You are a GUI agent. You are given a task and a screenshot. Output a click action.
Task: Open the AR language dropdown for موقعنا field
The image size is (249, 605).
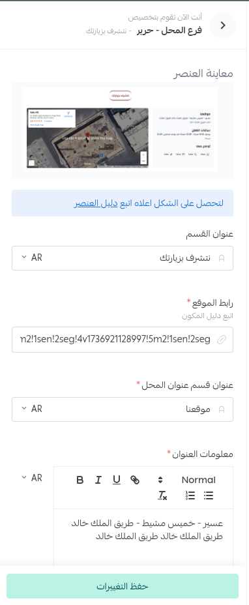click(32, 409)
